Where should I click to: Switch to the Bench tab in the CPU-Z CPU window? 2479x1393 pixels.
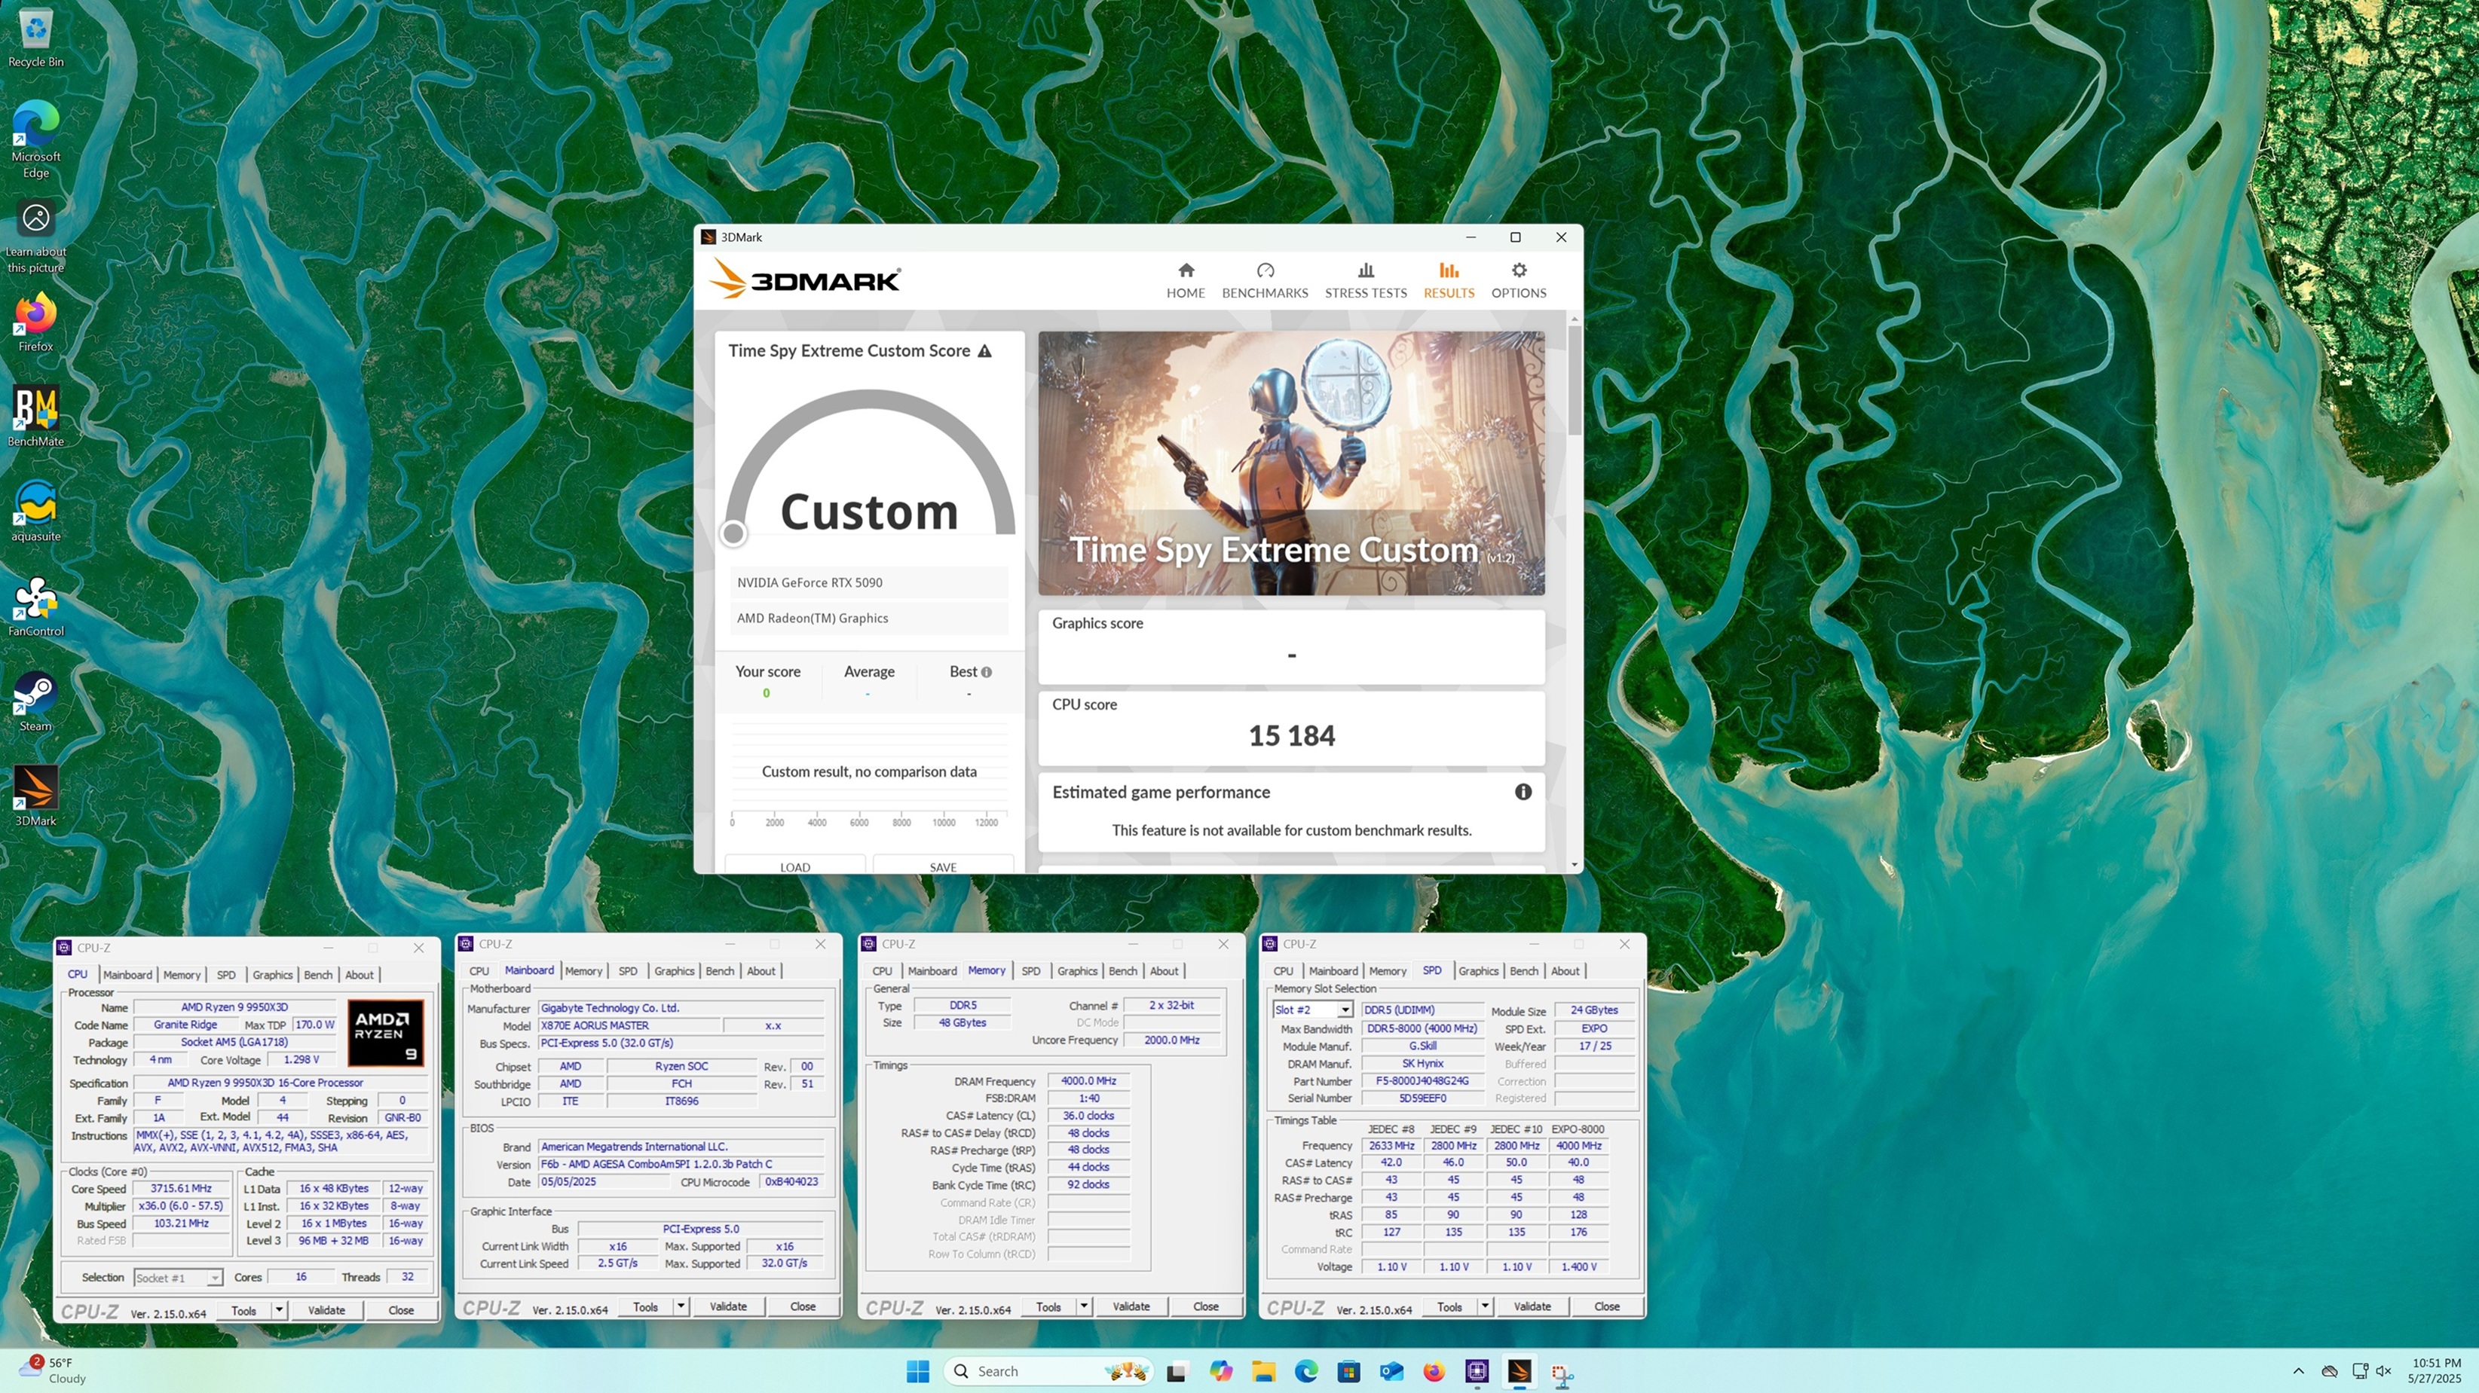(x=317, y=975)
